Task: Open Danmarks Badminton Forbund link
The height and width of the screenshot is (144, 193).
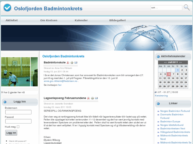Action: tap(172, 116)
